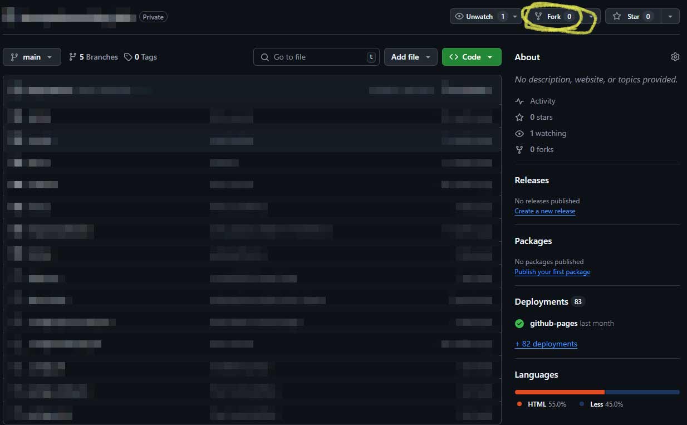Click the HTML segment of the languages bar

point(560,392)
